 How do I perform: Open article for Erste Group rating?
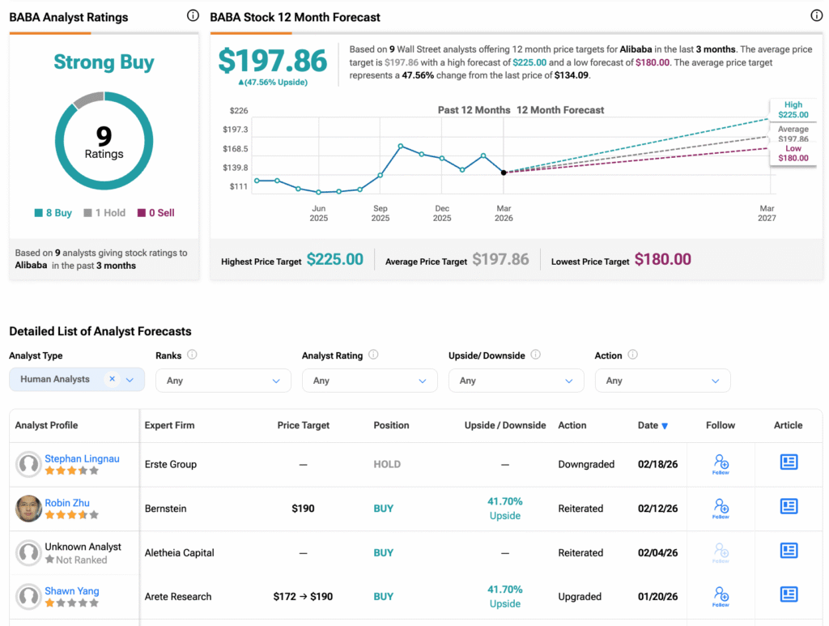[x=789, y=462]
